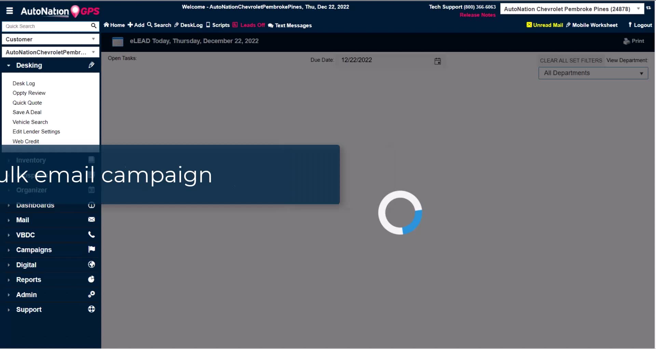
Task: Click the loading progress spinner
Action: click(400, 212)
